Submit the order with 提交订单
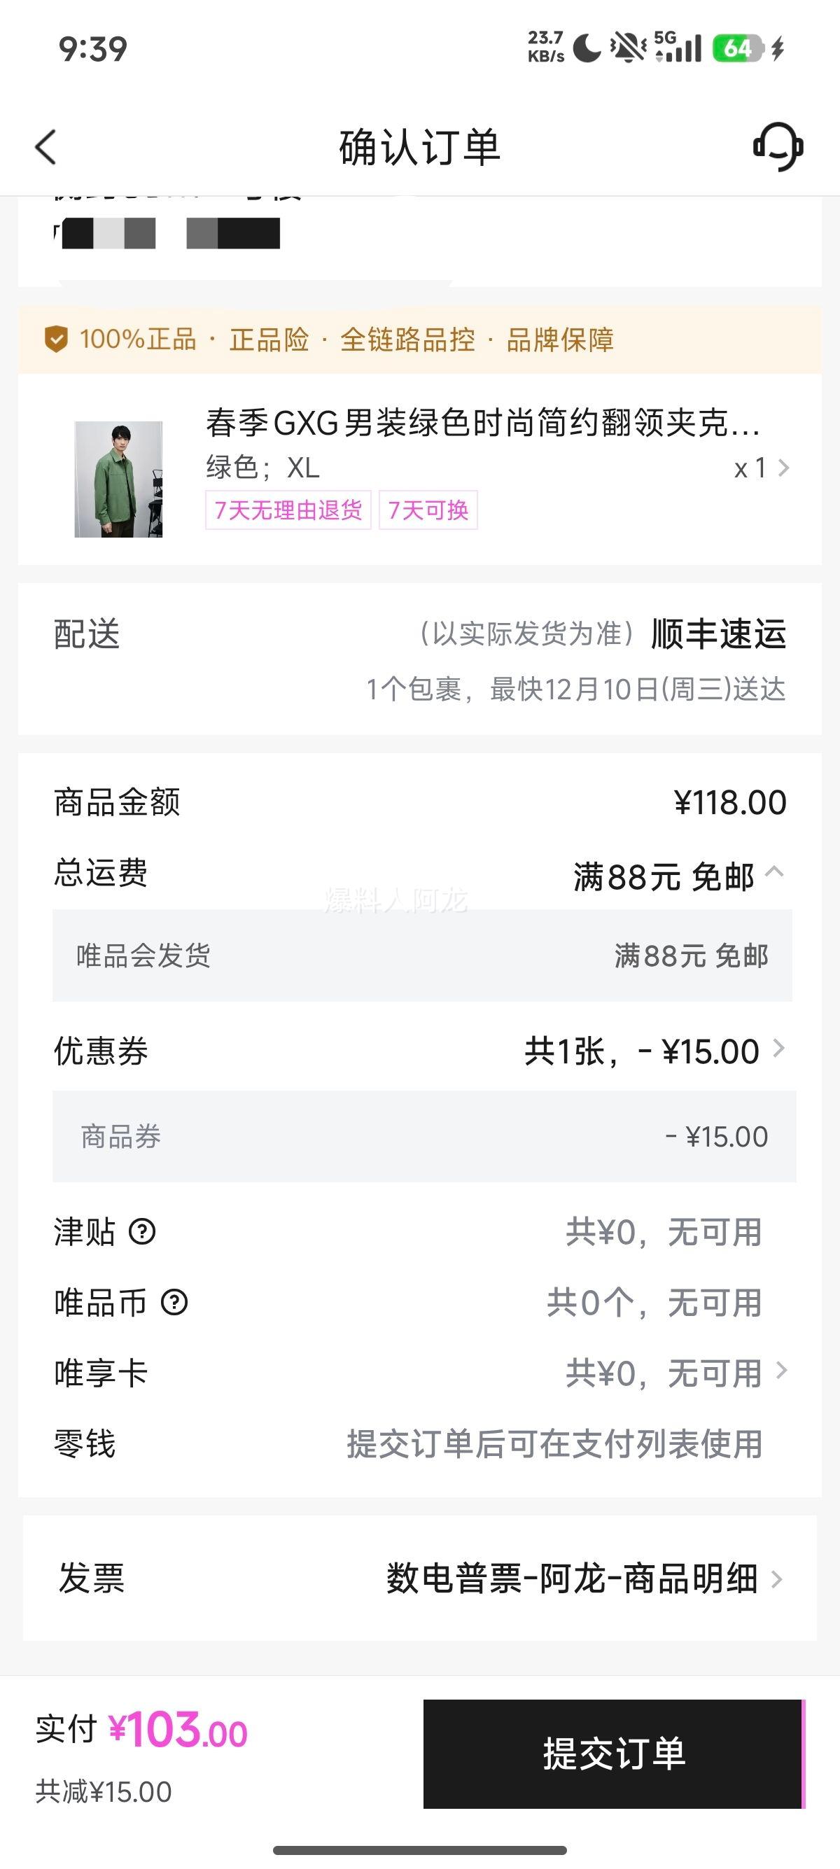 click(x=614, y=1753)
